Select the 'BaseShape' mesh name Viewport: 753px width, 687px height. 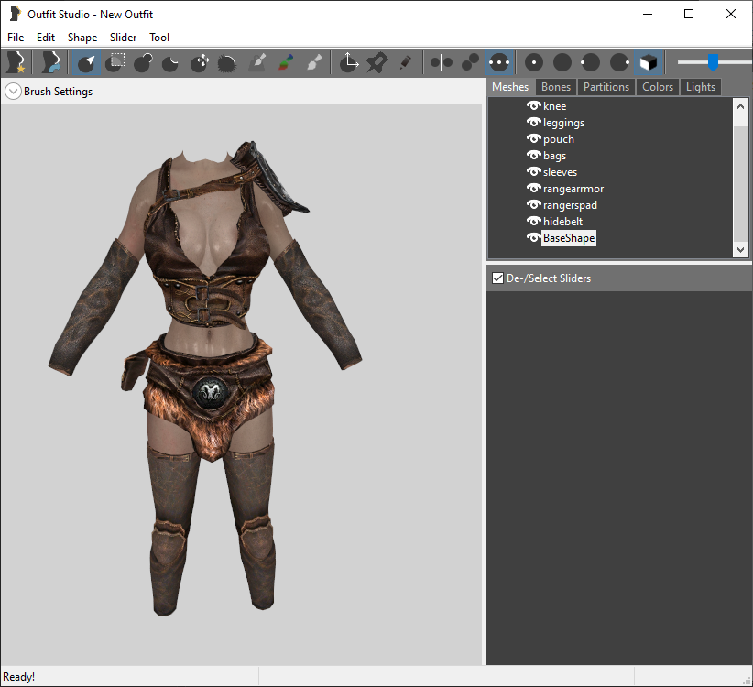click(x=569, y=238)
